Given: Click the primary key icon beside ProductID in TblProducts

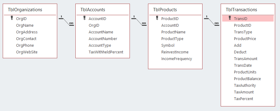Looking at the screenshot, I should point(157,18).
